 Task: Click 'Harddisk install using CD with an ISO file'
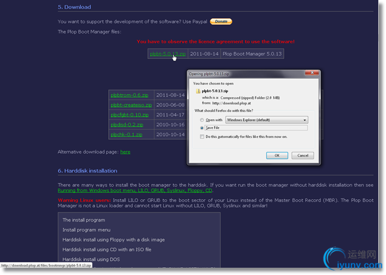[x=107, y=250]
